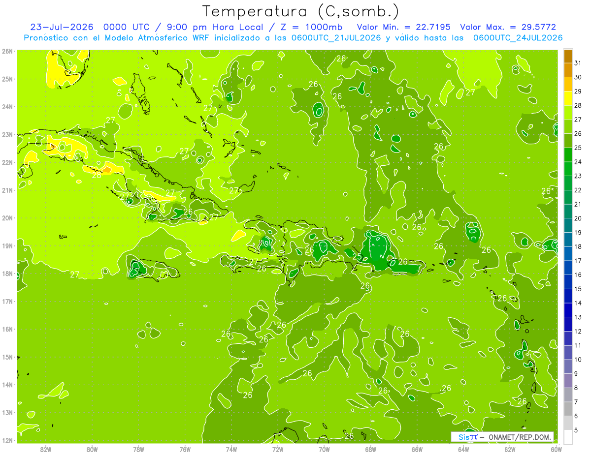The image size is (591, 456).
Task: Click the '74W' longitude axis label
Action: coord(231,449)
